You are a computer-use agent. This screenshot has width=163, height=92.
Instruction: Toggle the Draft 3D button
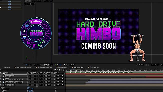coord(140,65)
